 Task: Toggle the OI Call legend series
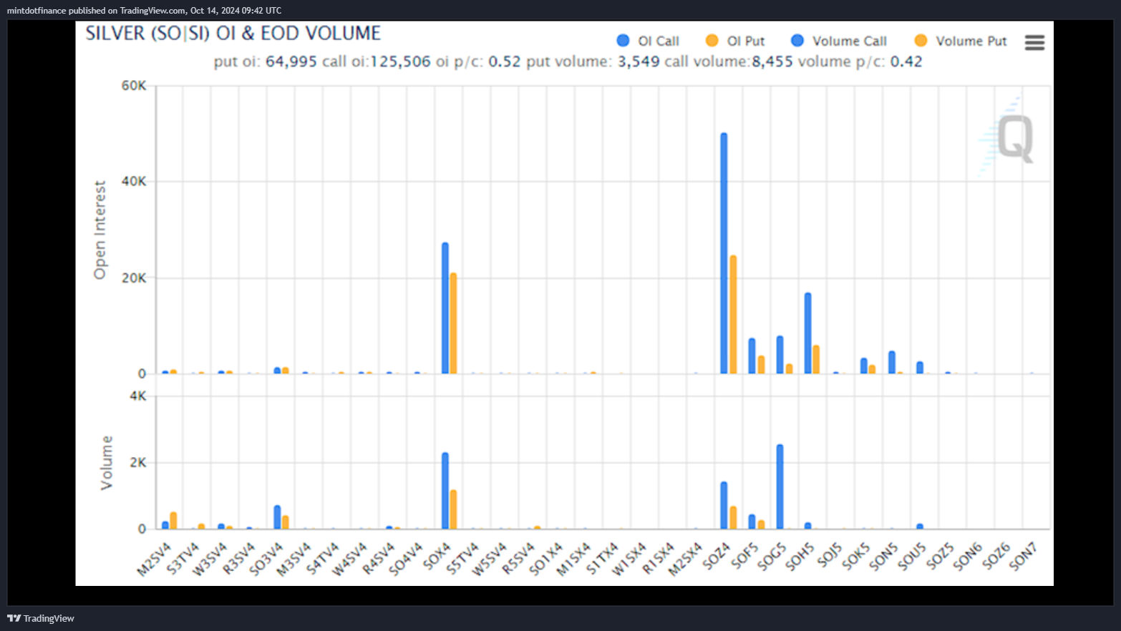[x=648, y=41]
